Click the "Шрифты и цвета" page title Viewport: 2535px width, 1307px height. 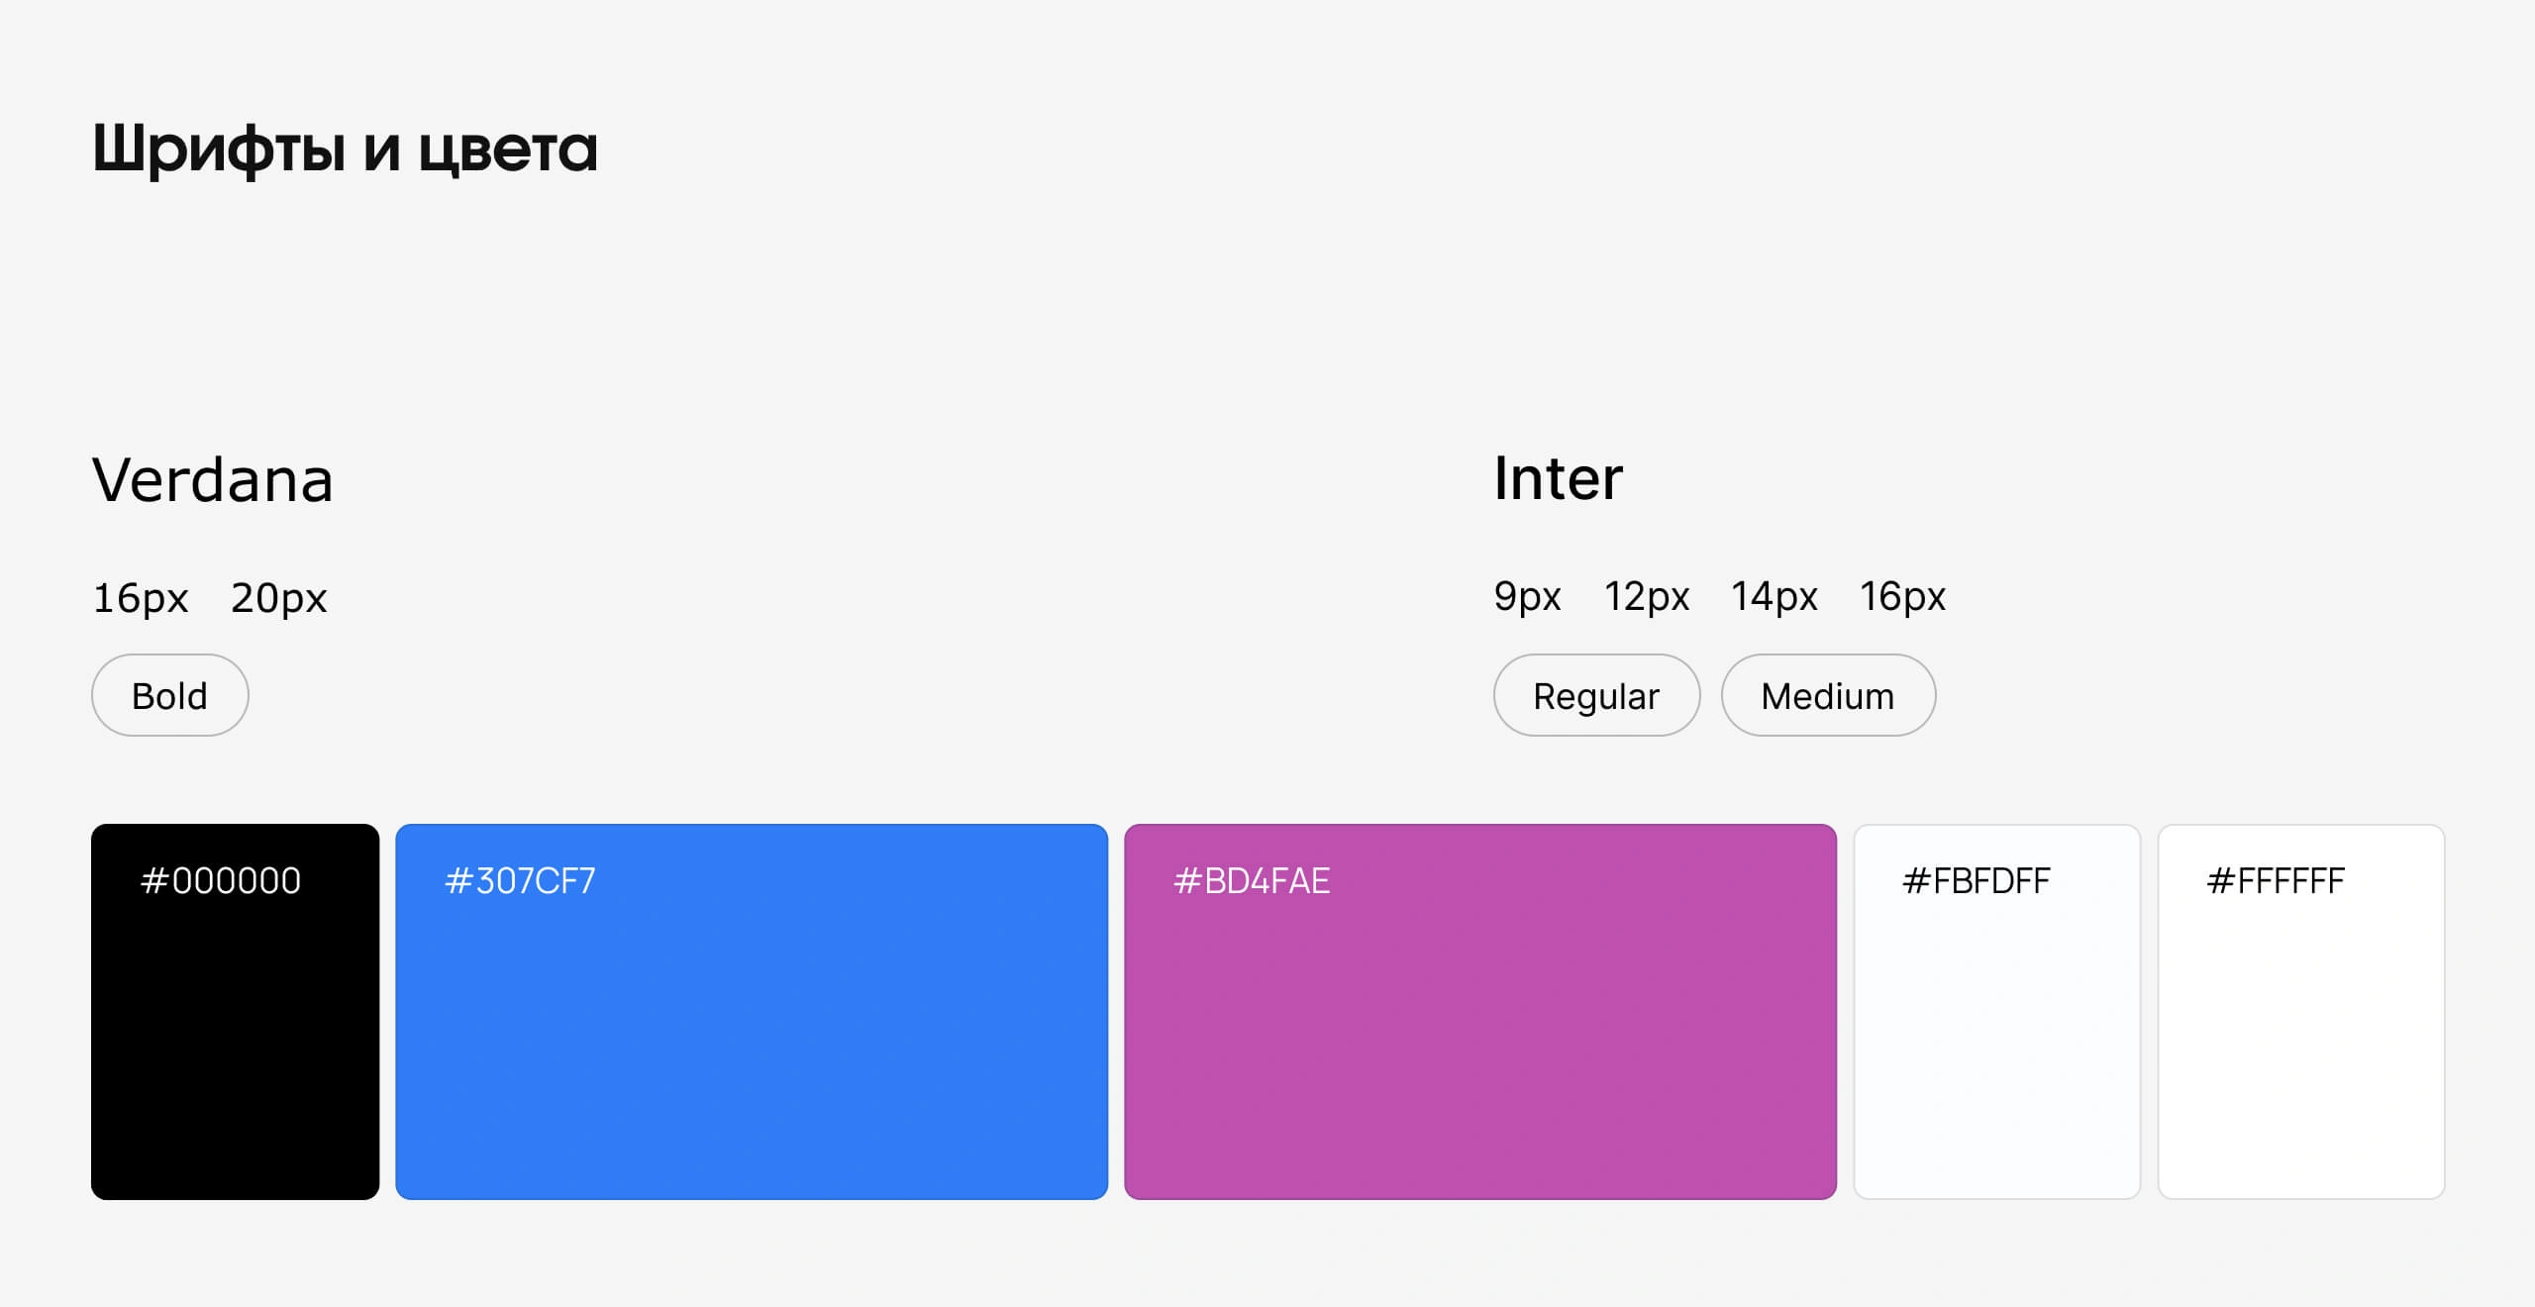tap(345, 149)
